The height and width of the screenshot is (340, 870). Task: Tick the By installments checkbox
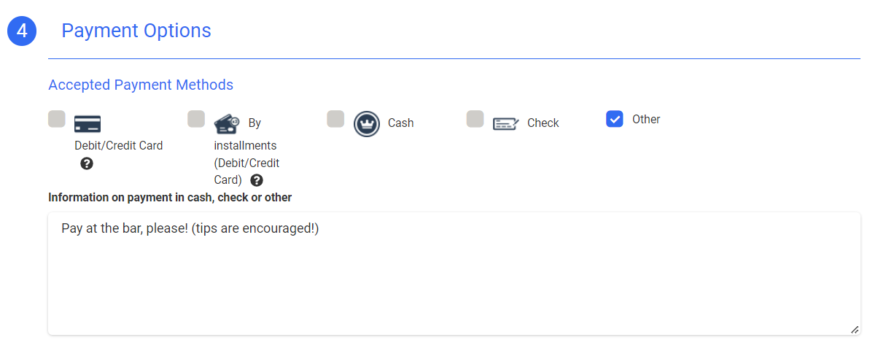[x=196, y=119]
